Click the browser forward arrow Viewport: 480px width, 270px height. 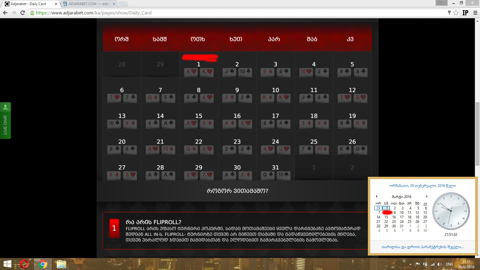coord(14,13)
